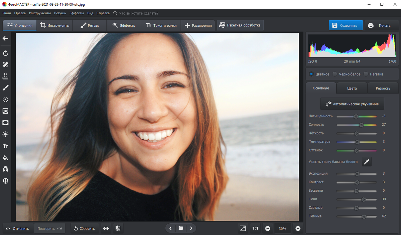Go to next photo arrow
The height and width of the screenshot is (235, 401).
(191, 228)
